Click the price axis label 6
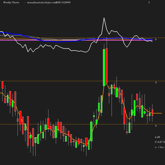Viewport: 165px width, 165px height. click(x=156, y=39)
